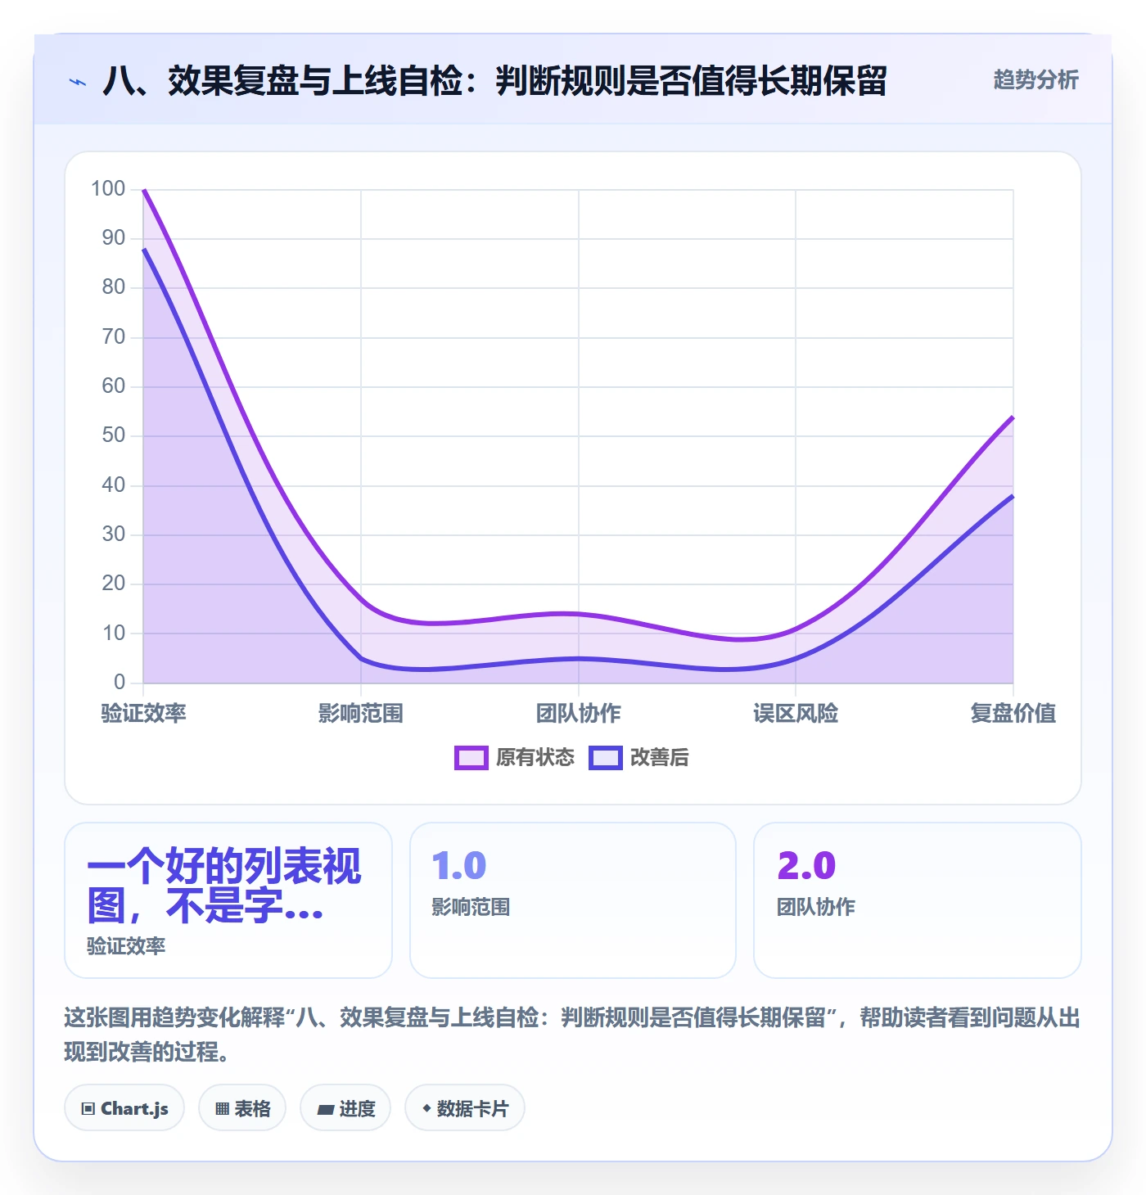The height and width of the screenshot is (1195, 1146).
Task: Select the 进度 tag chip
Action: tap(345, 1108)
